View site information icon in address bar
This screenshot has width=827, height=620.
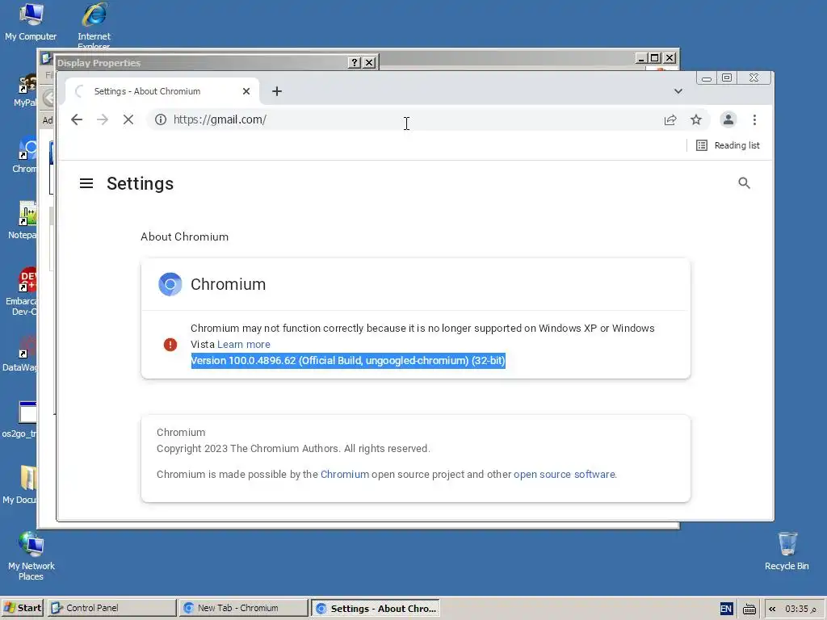161,119
